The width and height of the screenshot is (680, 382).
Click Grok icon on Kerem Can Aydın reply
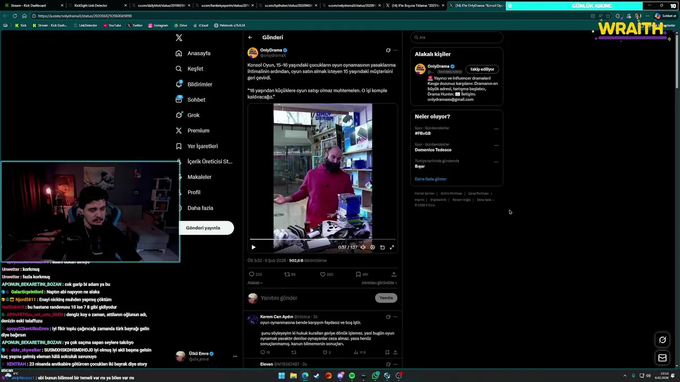point(388,317)
